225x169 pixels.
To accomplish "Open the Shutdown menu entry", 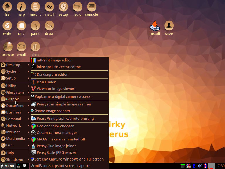I will [15, 159].
